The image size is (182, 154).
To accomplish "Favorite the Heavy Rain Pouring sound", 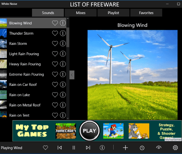I will tap(55, 64).
